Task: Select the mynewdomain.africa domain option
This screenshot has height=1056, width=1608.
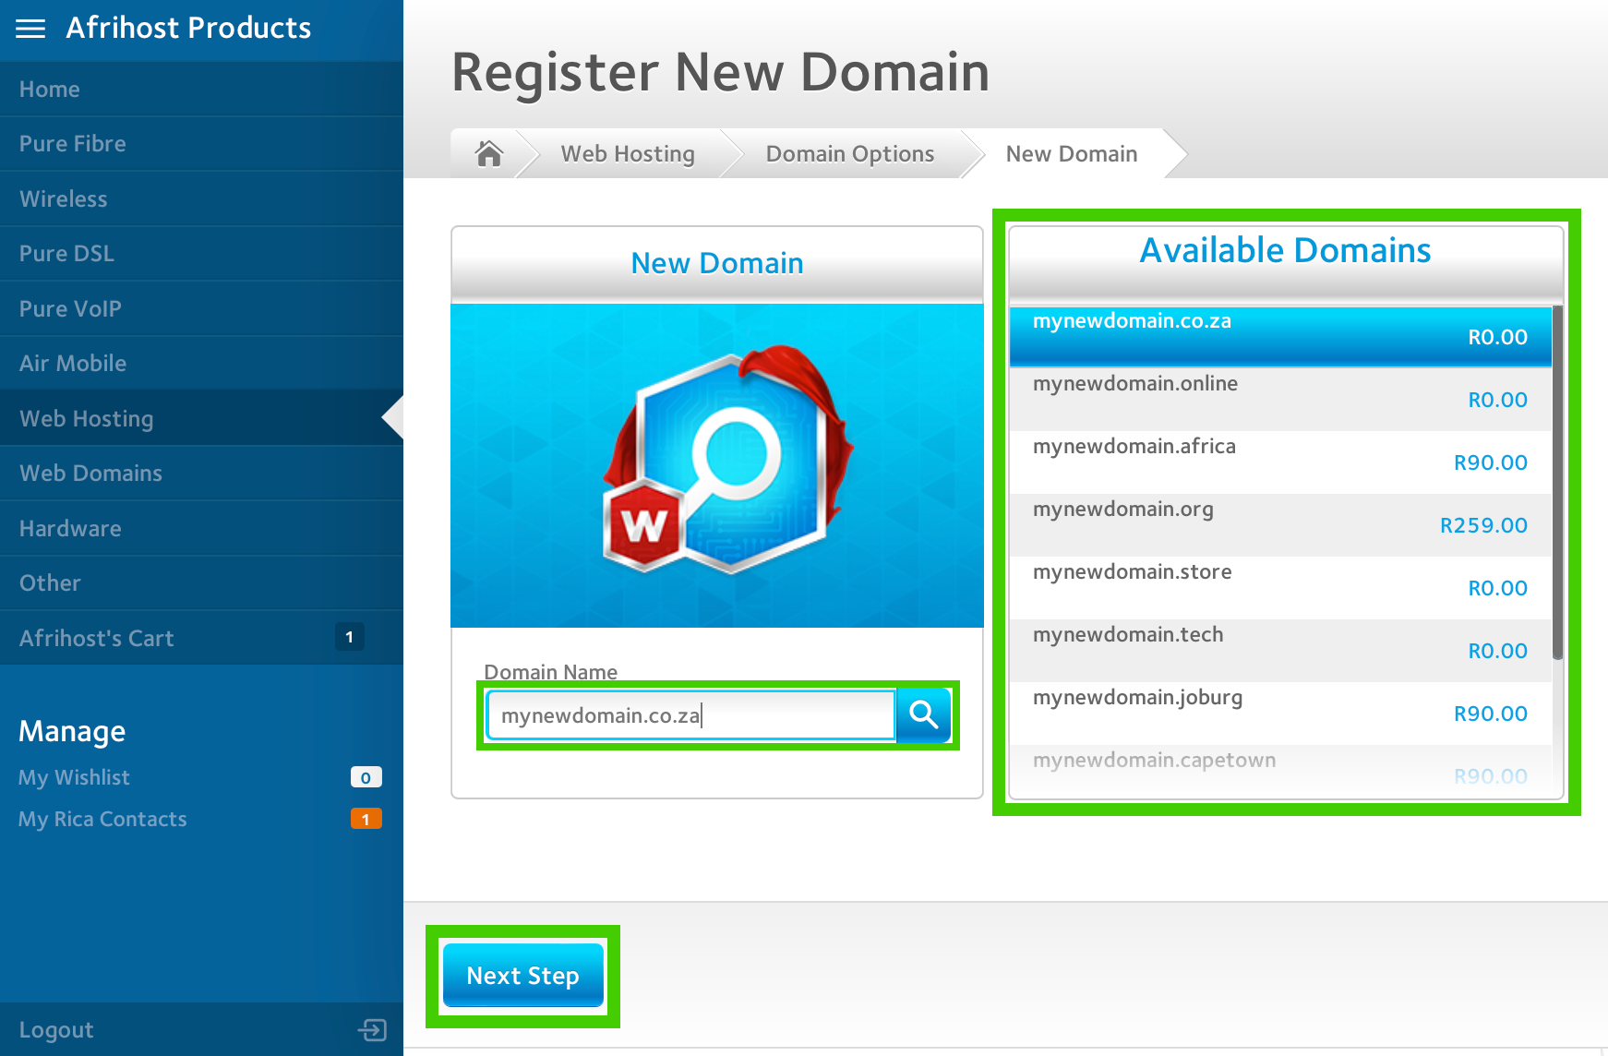Action: [x=1279, y=462]
